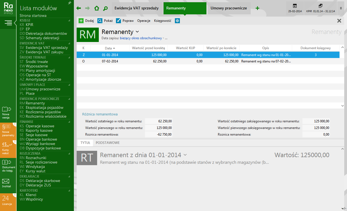Expand the Remanenty title dropdown
This screenshot has height=211, width=347.
pos(137,32)
